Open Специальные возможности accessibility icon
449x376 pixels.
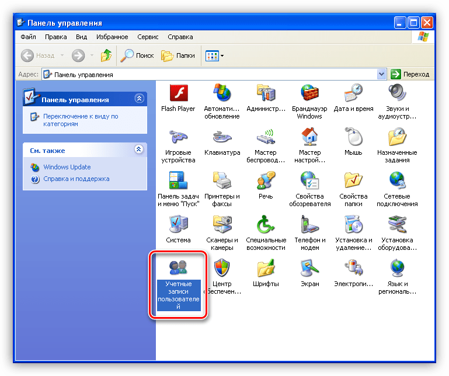(x=266, y=224)
